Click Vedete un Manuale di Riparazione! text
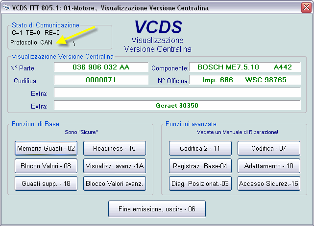This screenshot has height=226, width=314. 237,132
